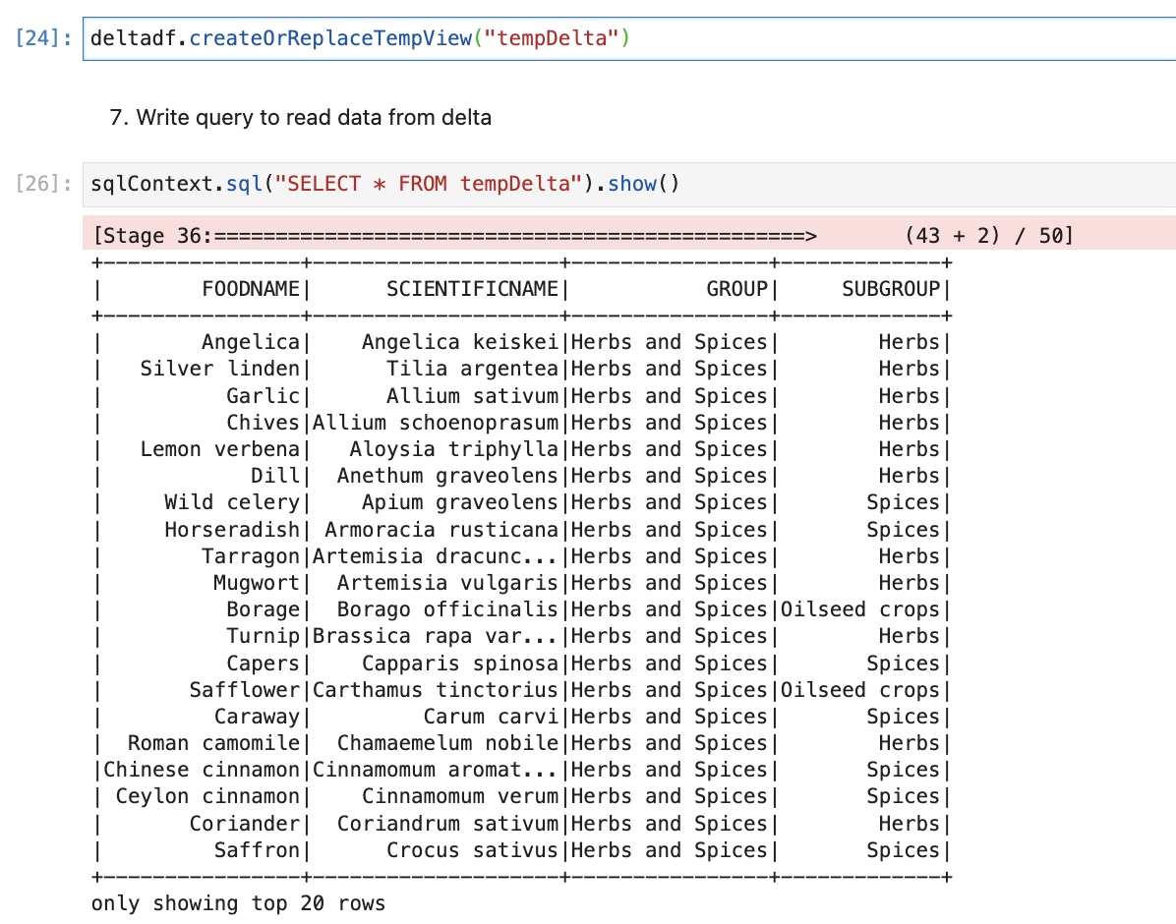This screenshot has width=1176, height=924.
Task: Click the SCIENTIFICNAME column header
Action: pyautogui.click(x=472, y=289)
